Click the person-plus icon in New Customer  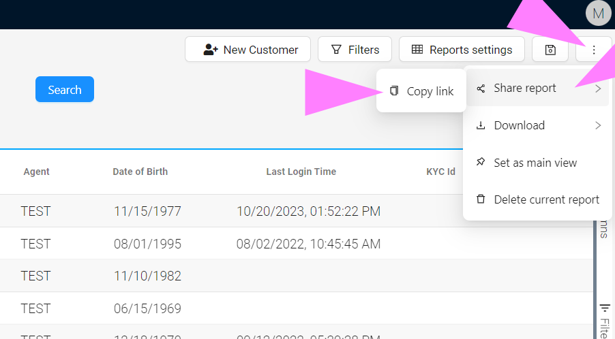(x=211, y=50)
